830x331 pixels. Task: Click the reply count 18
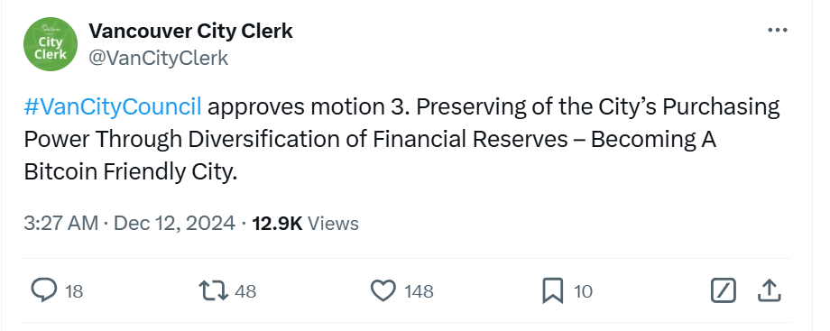74,291
